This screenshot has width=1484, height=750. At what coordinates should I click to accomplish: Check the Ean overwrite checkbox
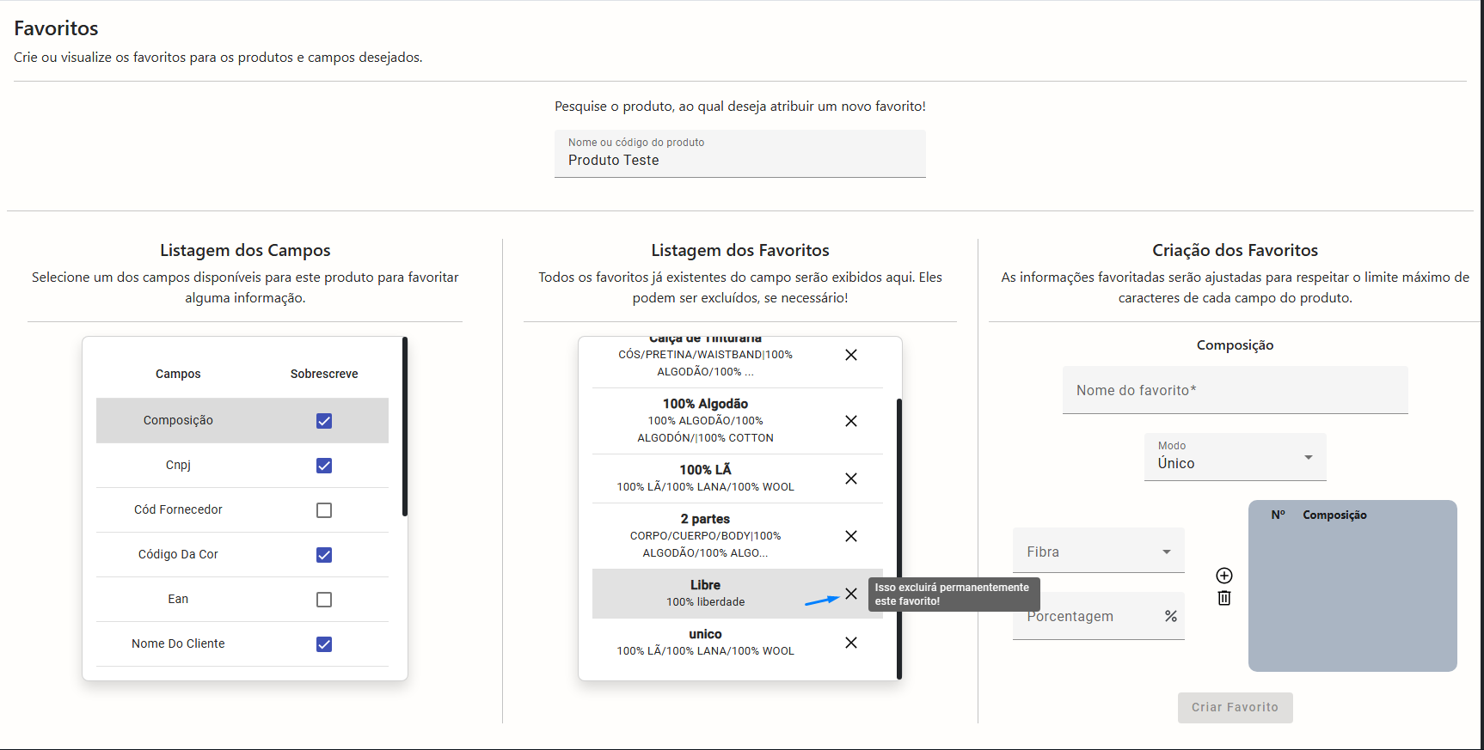click(x=324, y=600)
